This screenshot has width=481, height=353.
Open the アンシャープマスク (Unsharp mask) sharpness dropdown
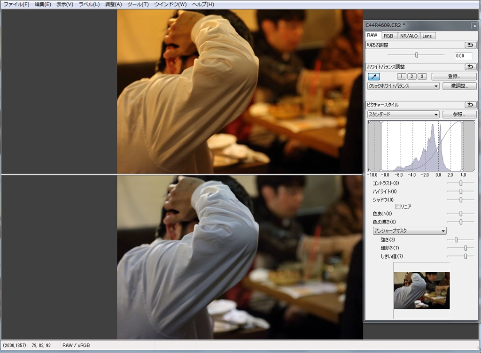pyautogui.click(x=410, y=231)
